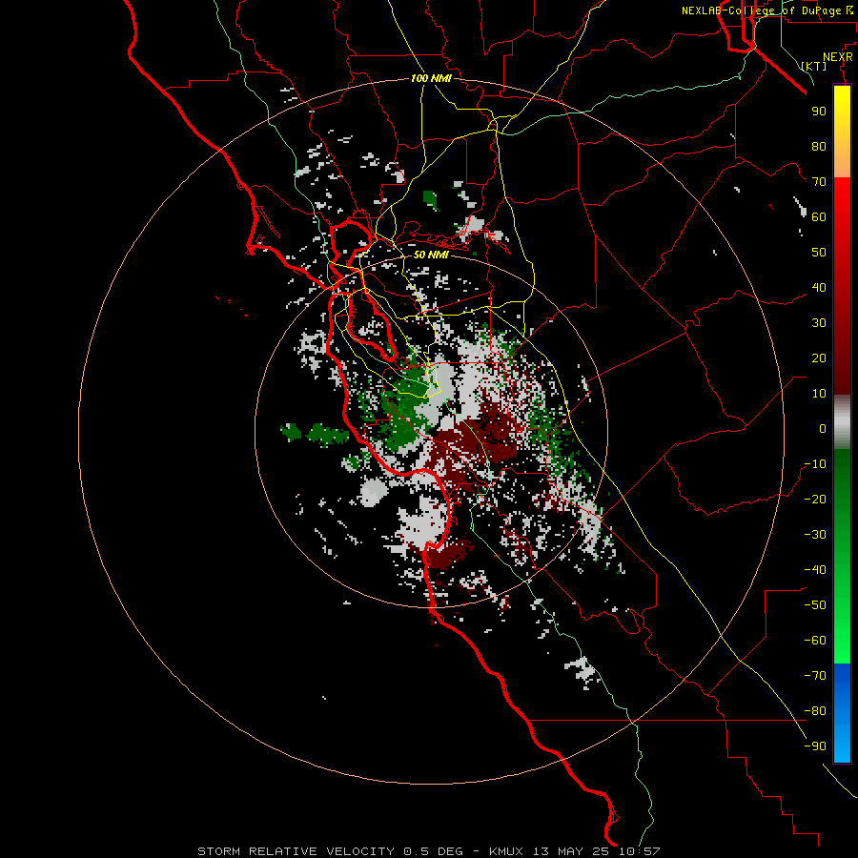This screenshot has height=858, width=858.
Task: Select the 30 value on the velocity scale
Action: click(819, 323)
